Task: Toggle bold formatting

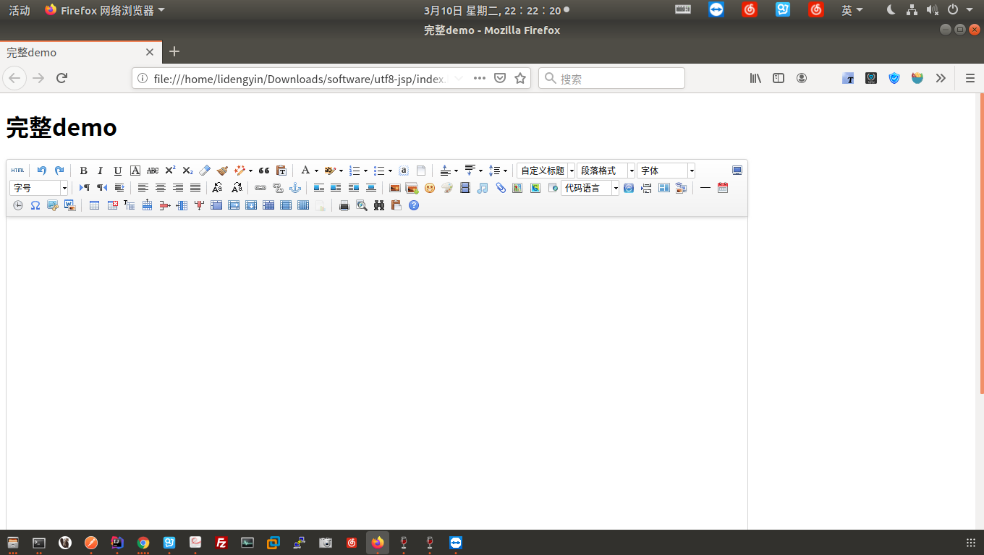Action: pos(83,170)
